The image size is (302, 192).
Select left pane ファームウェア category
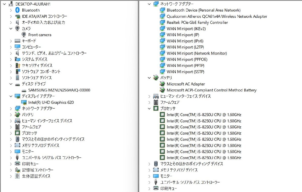pyautogui.click(x=31, y=127)
